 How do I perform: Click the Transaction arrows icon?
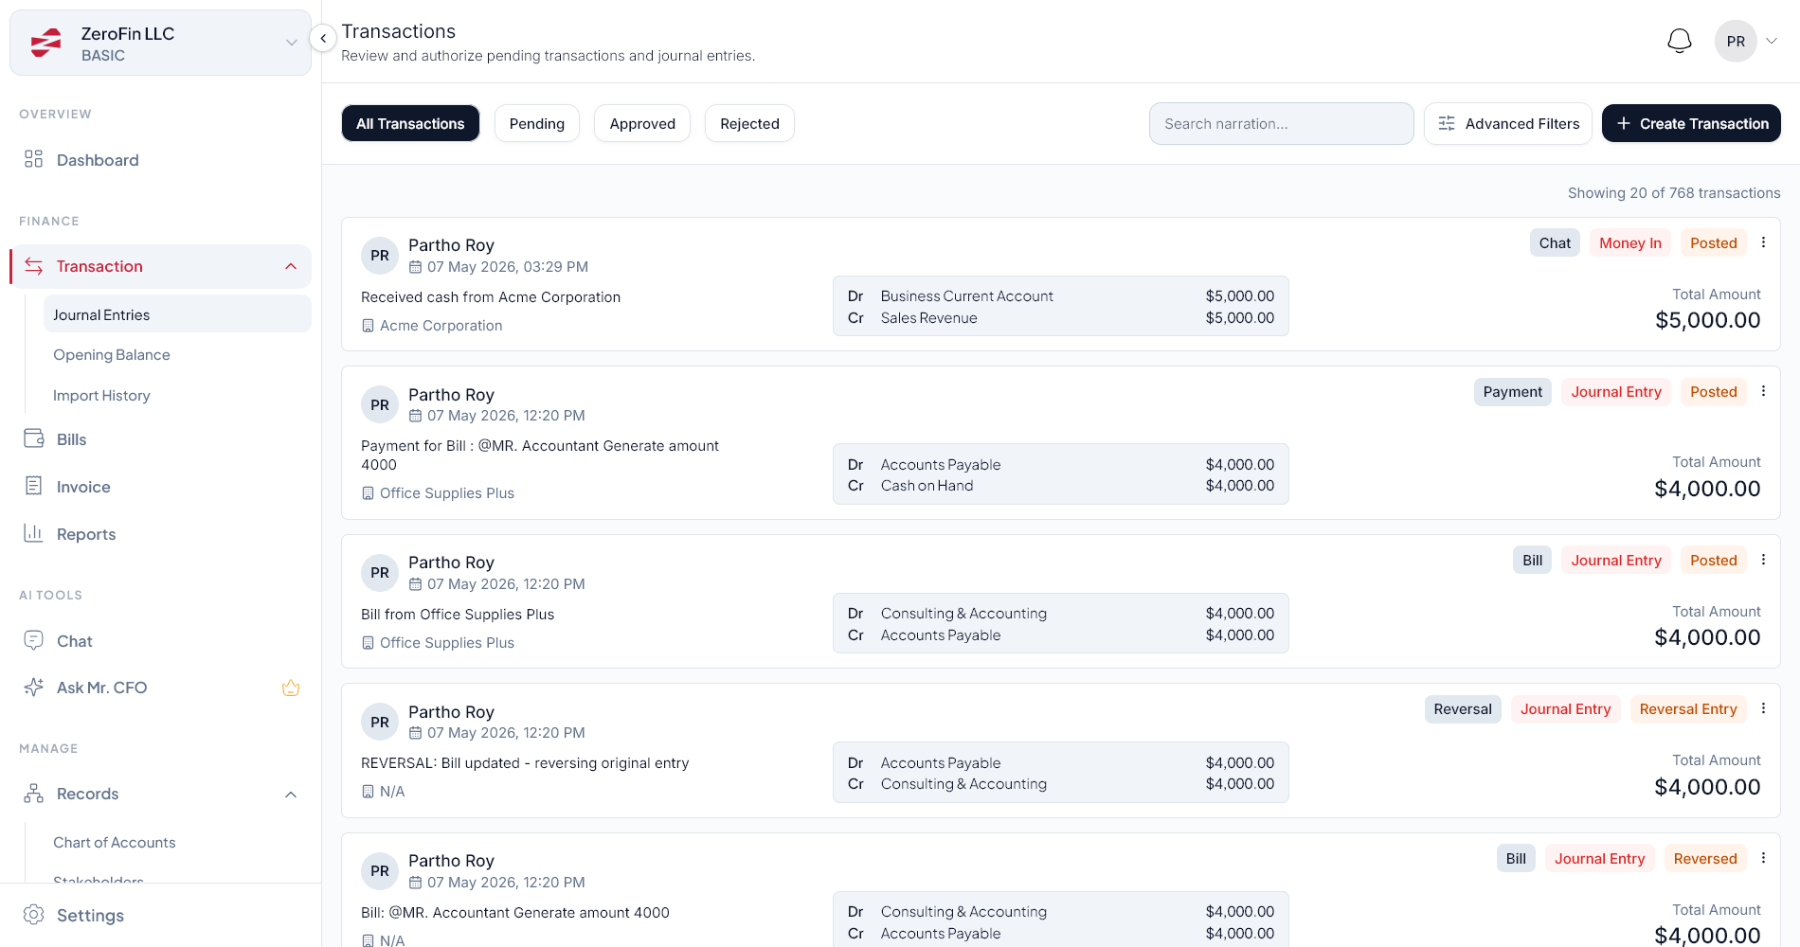[x=34, y=266]
